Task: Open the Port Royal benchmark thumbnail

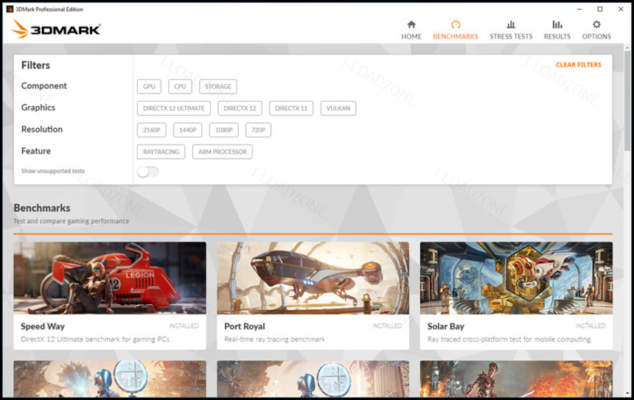Action: pos(313,278)
